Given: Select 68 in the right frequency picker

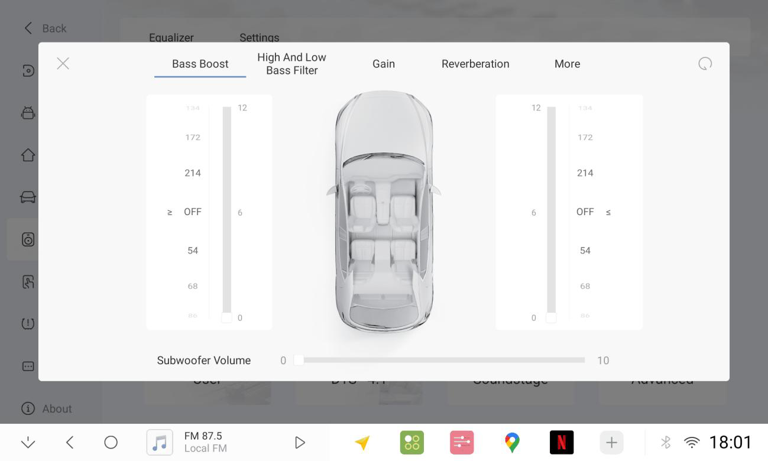Looking at the screenshot, I should point(585,286).
